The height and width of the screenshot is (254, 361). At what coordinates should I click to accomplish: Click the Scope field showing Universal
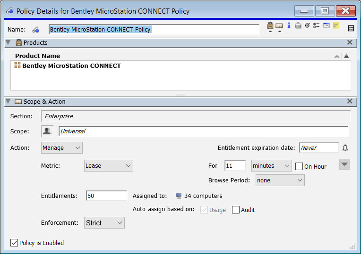coord(203,131)
